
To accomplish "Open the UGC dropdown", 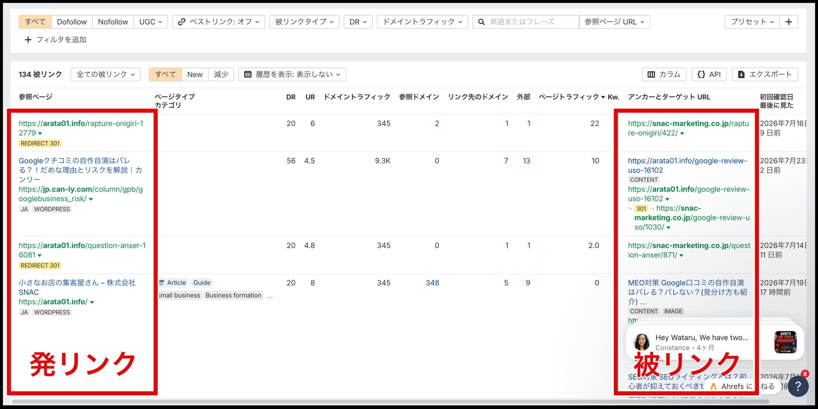I will (x=151, y=22).
